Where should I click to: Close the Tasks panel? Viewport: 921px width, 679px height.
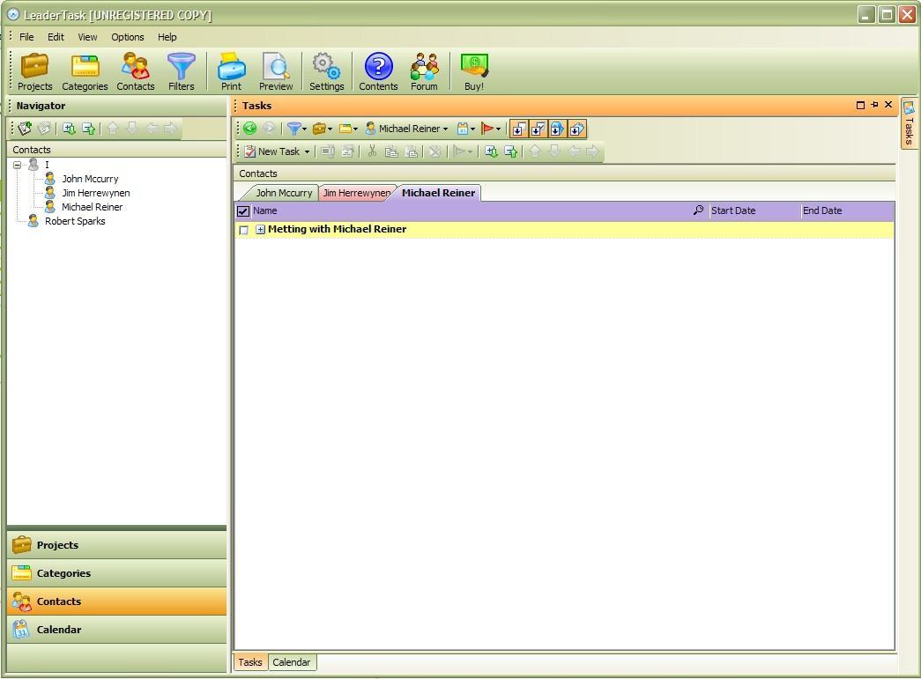tap(888, 105)
